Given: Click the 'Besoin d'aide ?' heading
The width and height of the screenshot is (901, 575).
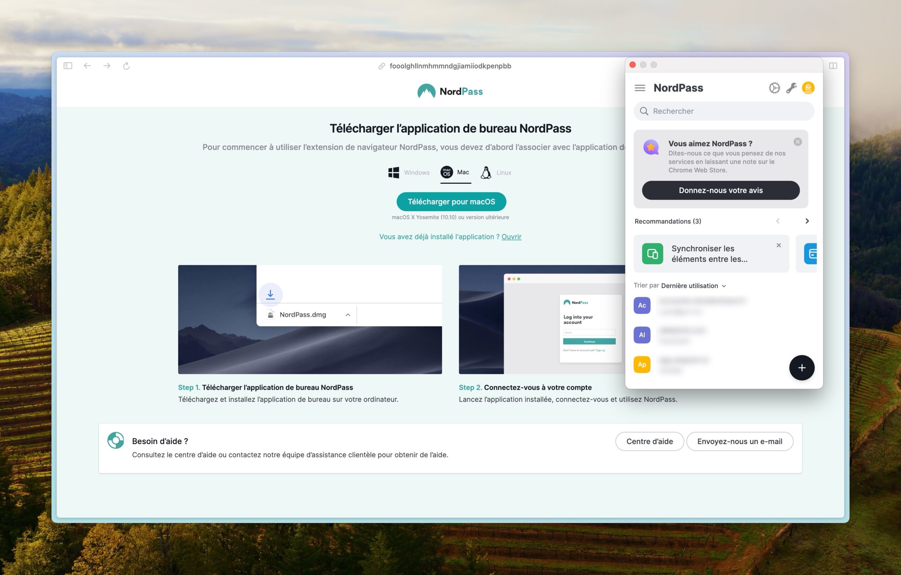Looking at the screenshot, I should point(160,441).
